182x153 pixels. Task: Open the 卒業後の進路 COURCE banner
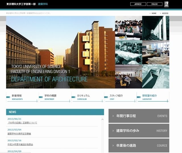[x=139, y=145]
